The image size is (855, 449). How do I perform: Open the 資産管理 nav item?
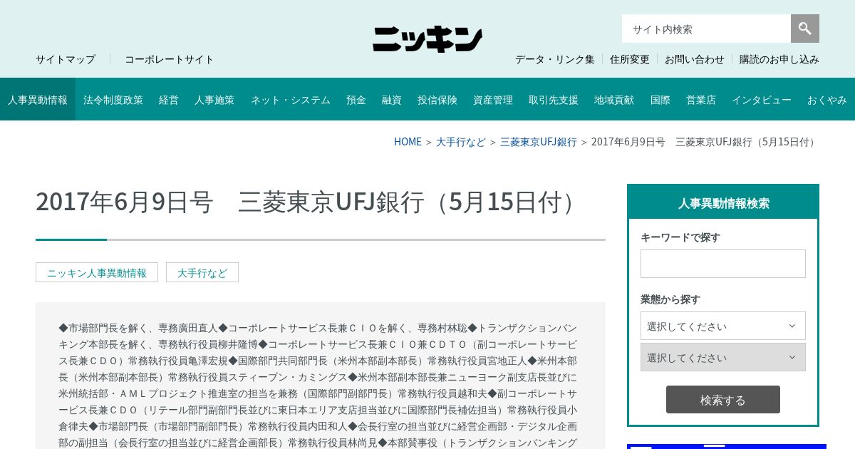(x=493, y=99)
